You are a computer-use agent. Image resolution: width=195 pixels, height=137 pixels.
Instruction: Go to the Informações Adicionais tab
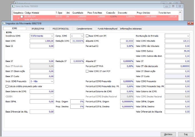point(131,29)
